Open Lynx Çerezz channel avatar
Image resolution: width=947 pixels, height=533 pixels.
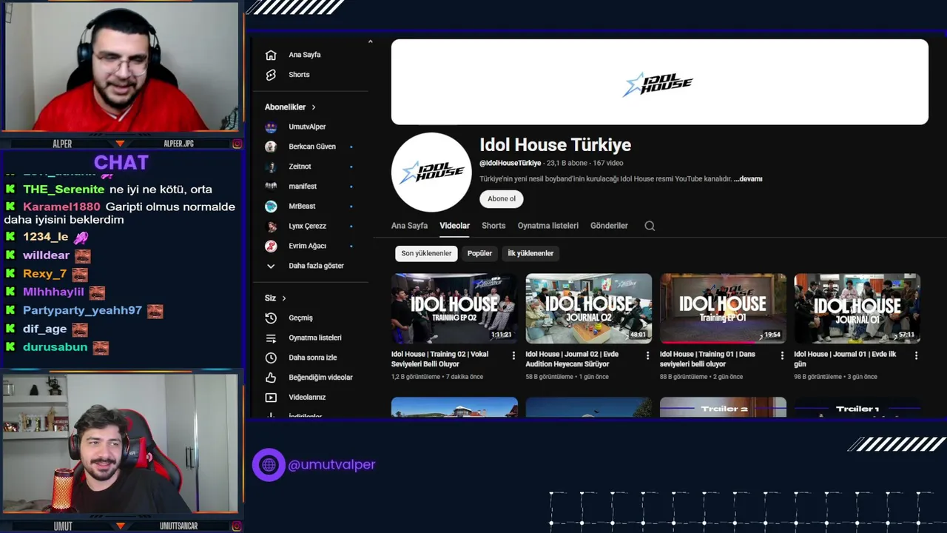(271, 226)
